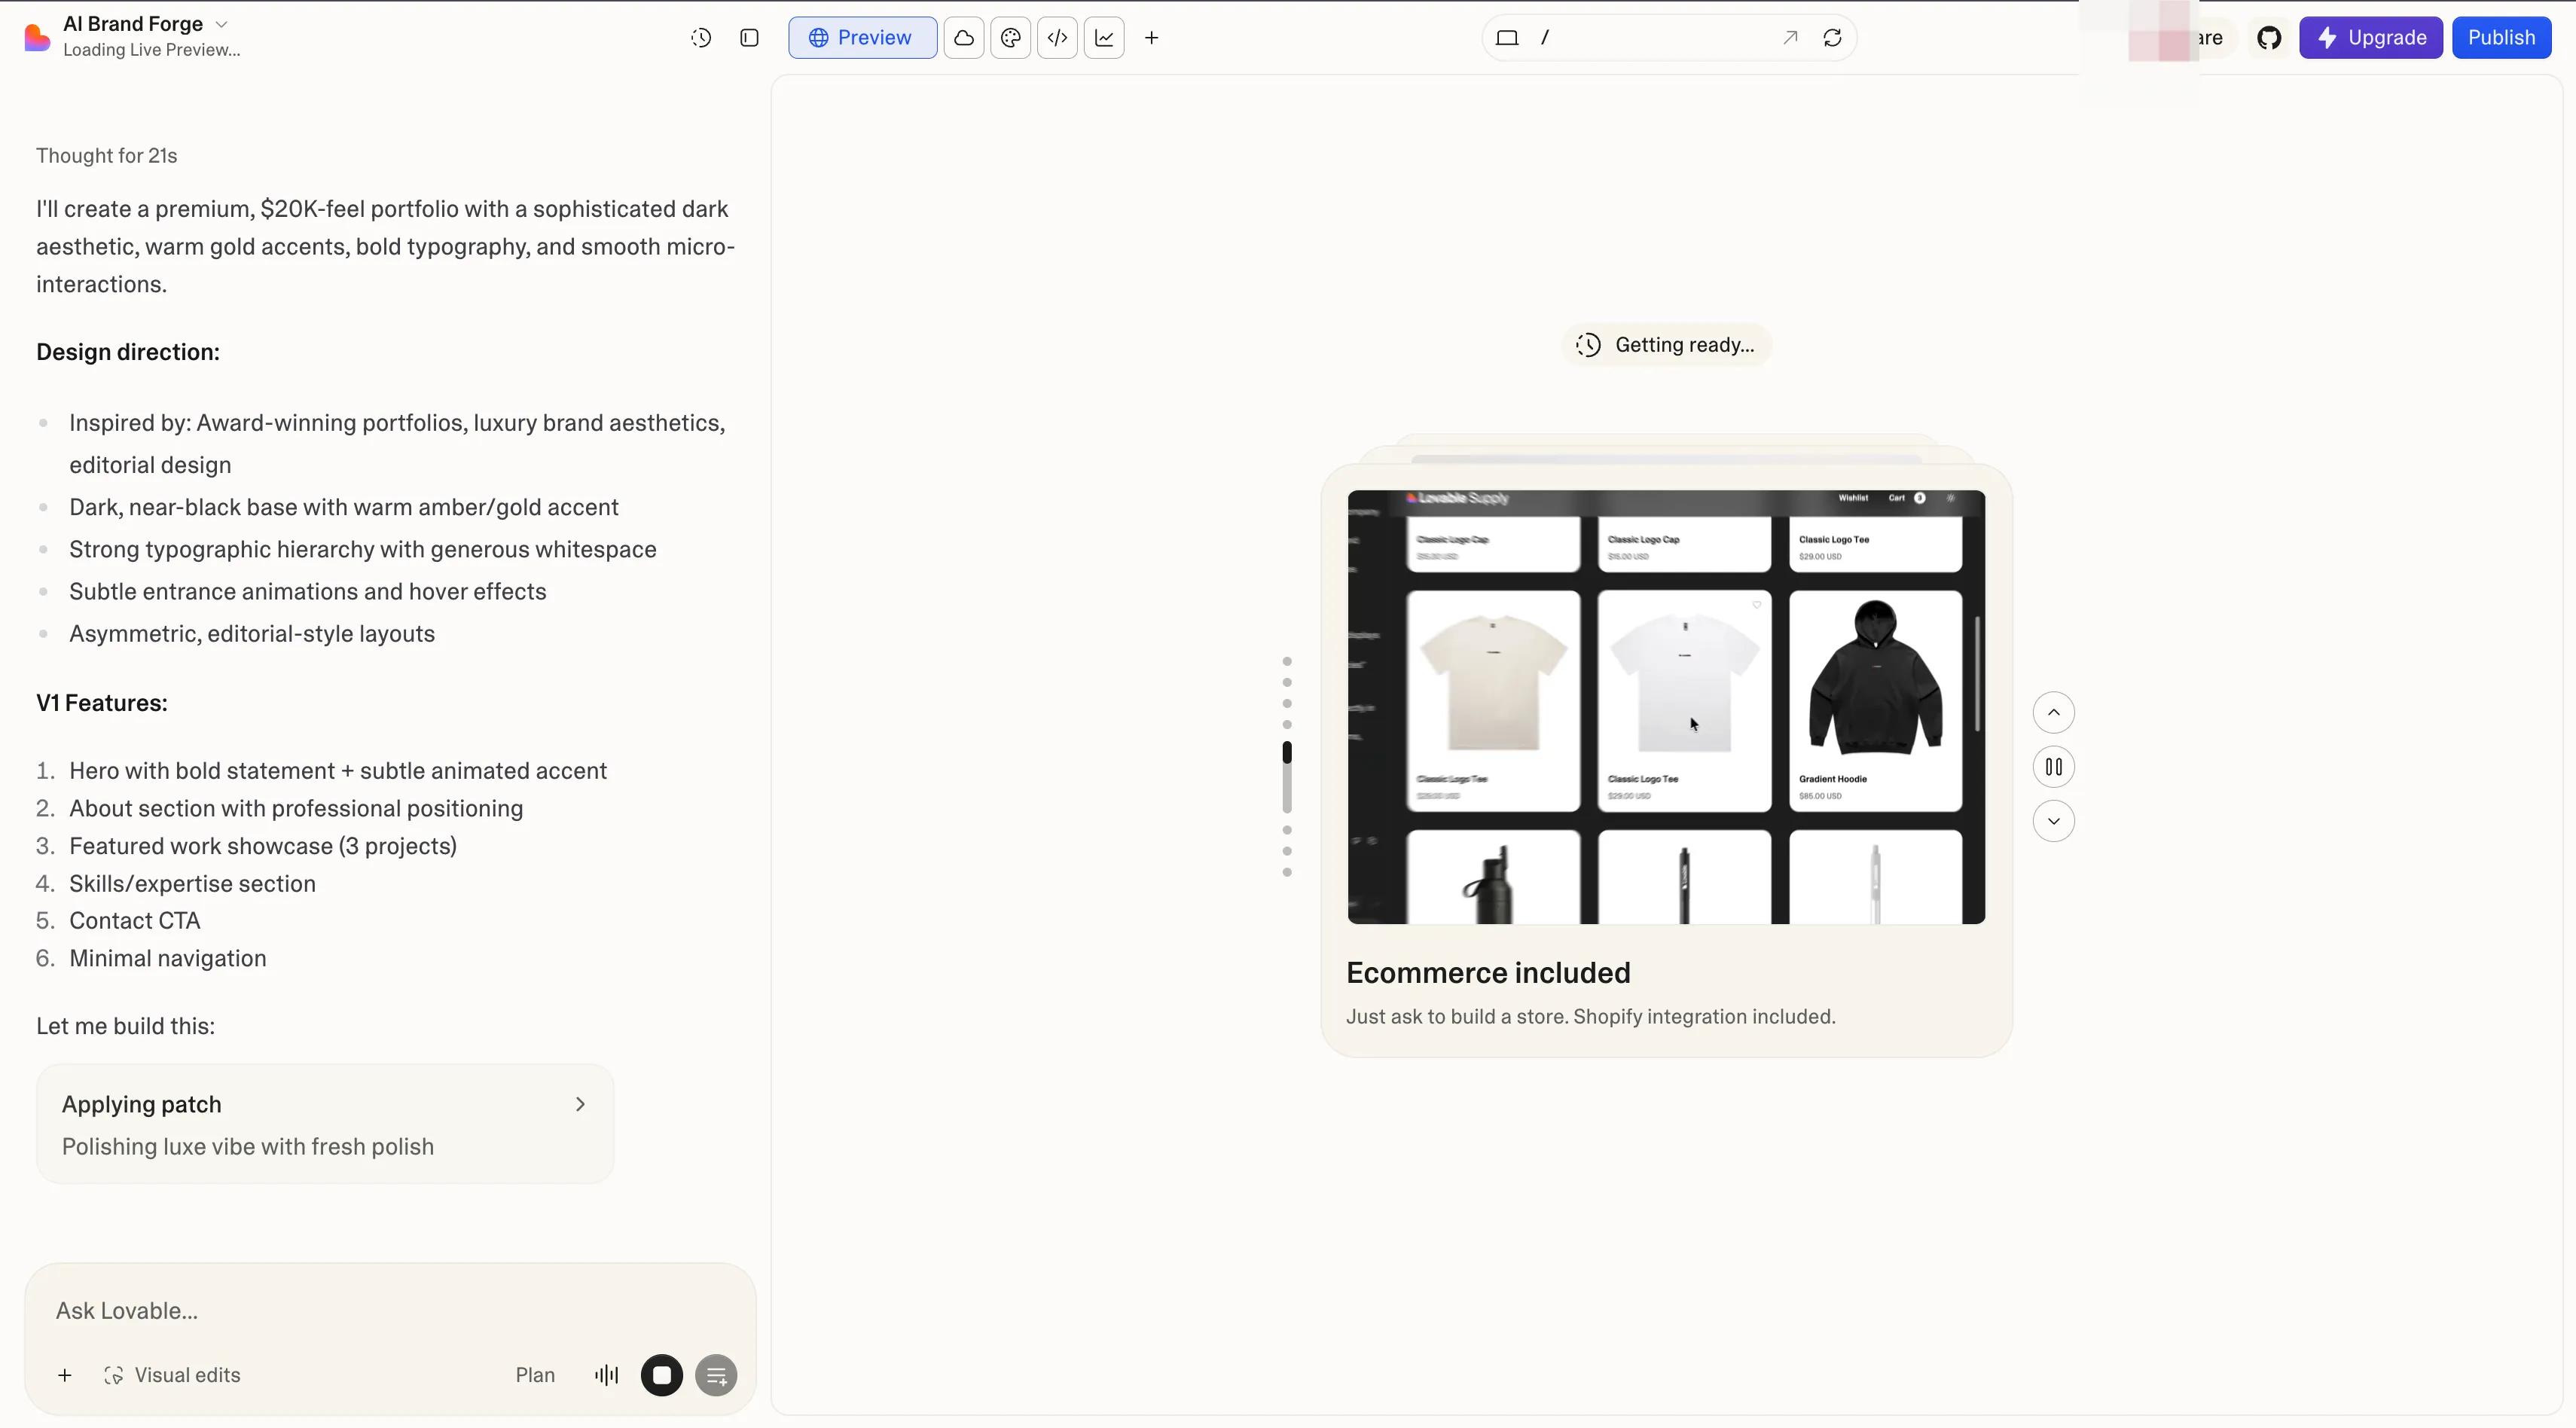Open the analytics chart icon

point(1104,38)
